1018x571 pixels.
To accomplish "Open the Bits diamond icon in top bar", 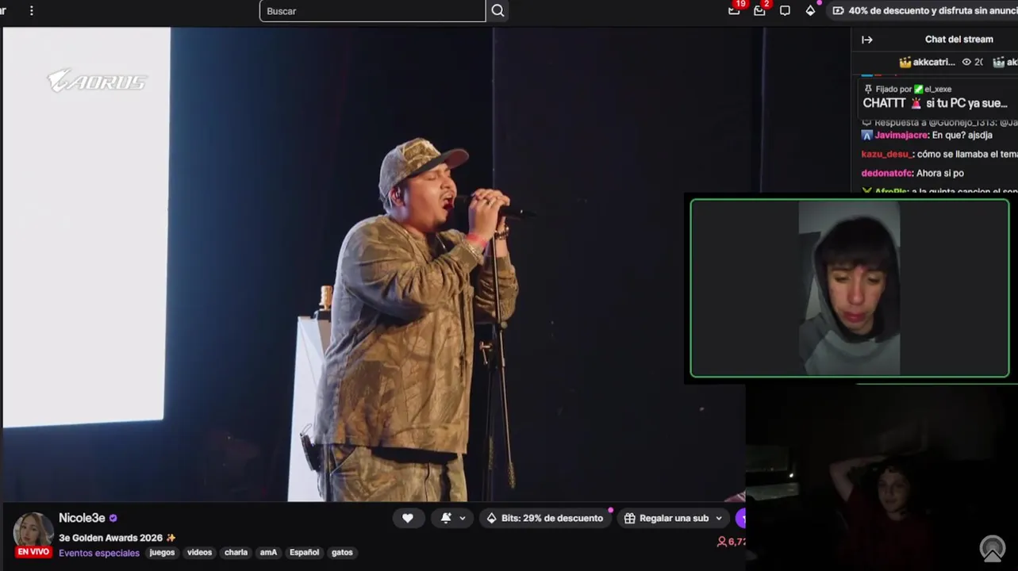I will [x=810, y=10].
